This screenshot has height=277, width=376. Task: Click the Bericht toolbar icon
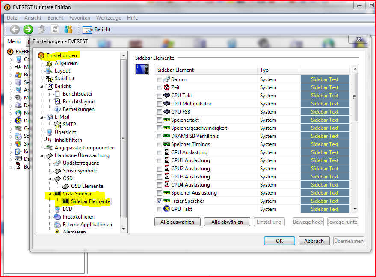point(88,29)
